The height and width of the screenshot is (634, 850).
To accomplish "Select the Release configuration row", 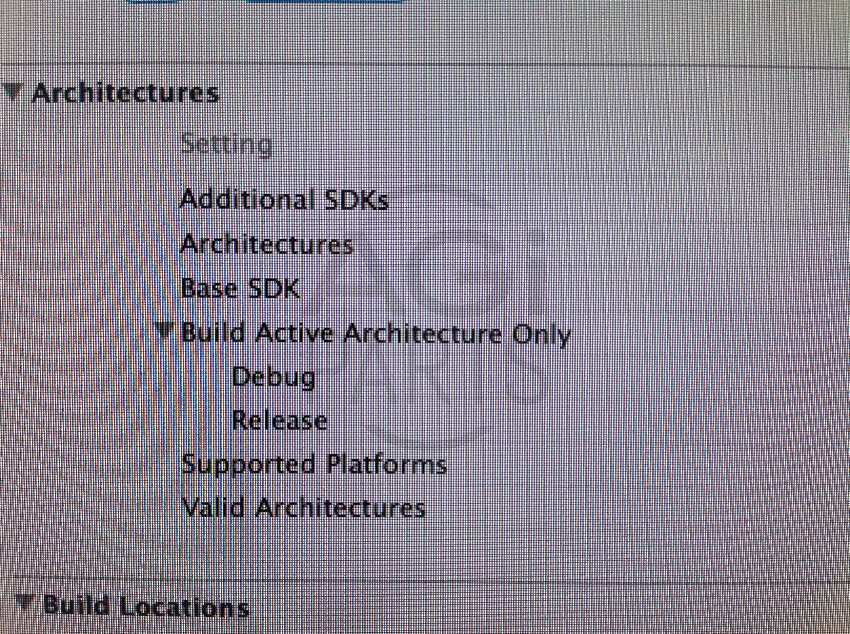I will (280, 420).
